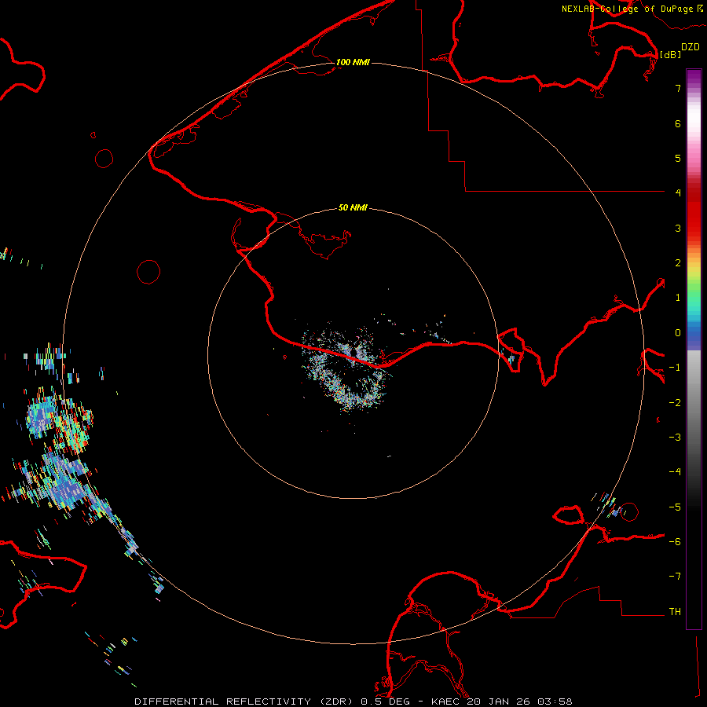This screenshot has width=707, height=707.
Task: Click the 6 dB value on color scale
Action: click(x=678, y=123)
